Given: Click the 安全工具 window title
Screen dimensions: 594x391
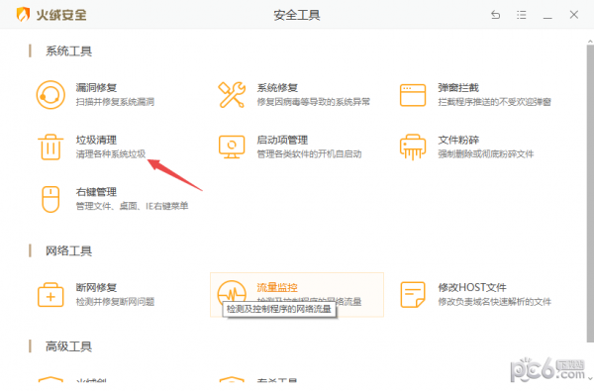Looking at the screenshot, I should pos(297,15).
